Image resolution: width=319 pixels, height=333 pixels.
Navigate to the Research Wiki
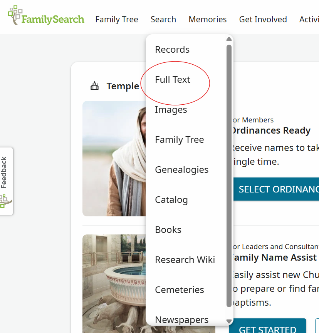click(x=185, y=259)
